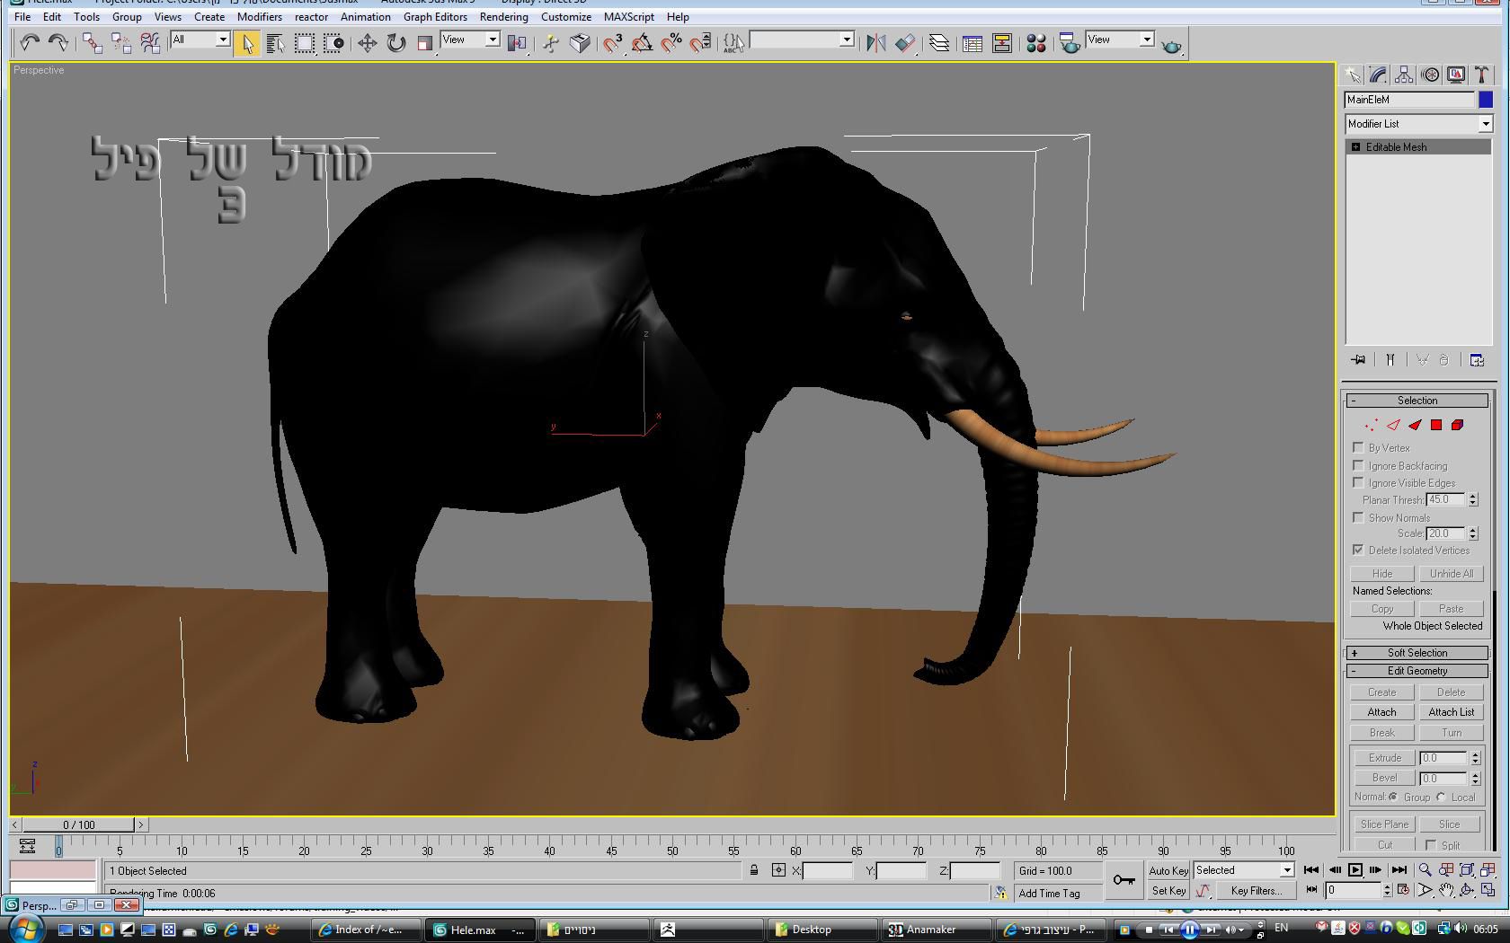Select Polygon sub-object level icon
Viewport: 1510px width, 943px height.
1436,425
